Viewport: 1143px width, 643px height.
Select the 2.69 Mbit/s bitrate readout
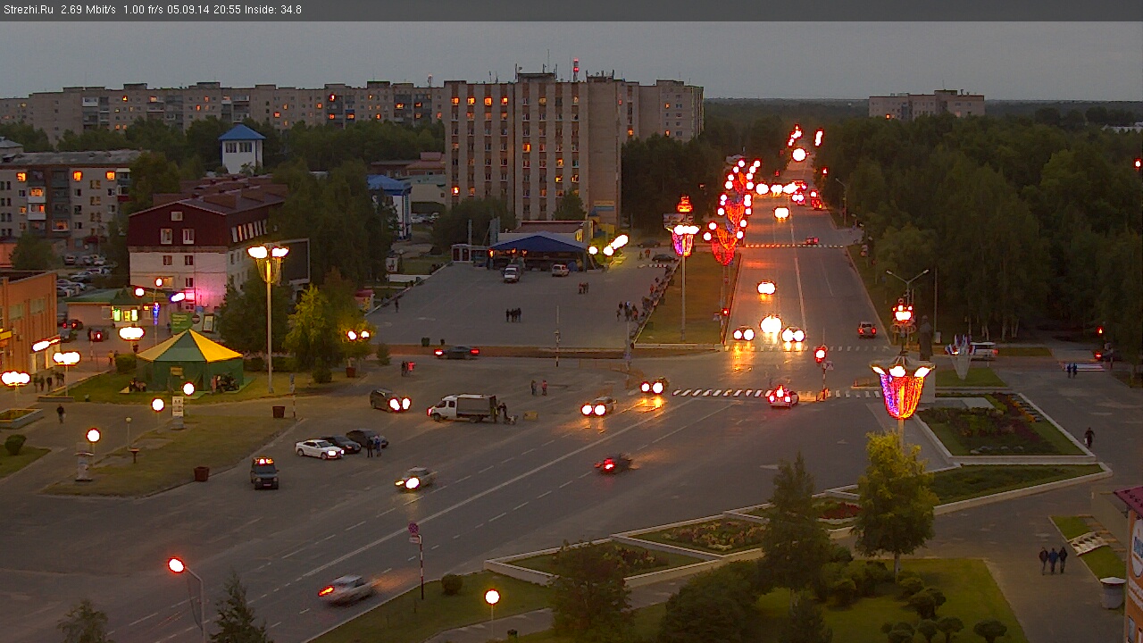coord(88,10)
